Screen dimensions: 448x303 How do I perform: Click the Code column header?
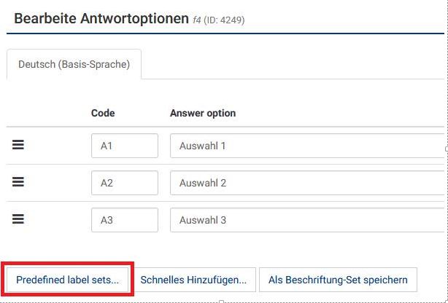103,113
